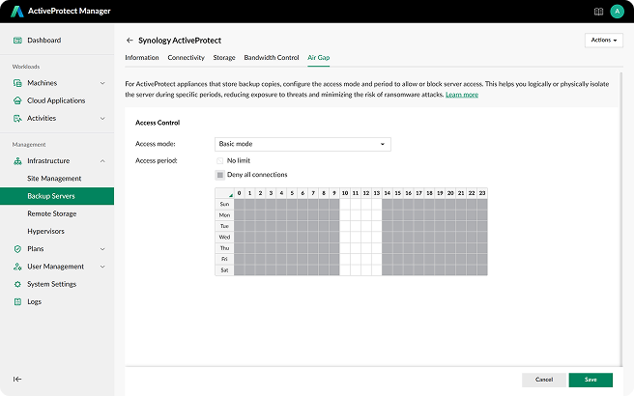The height and width of the screenshot is (396, 634).
Task: Toggle the Deny all connections checkbox
Action: click(x=220, y=175)
